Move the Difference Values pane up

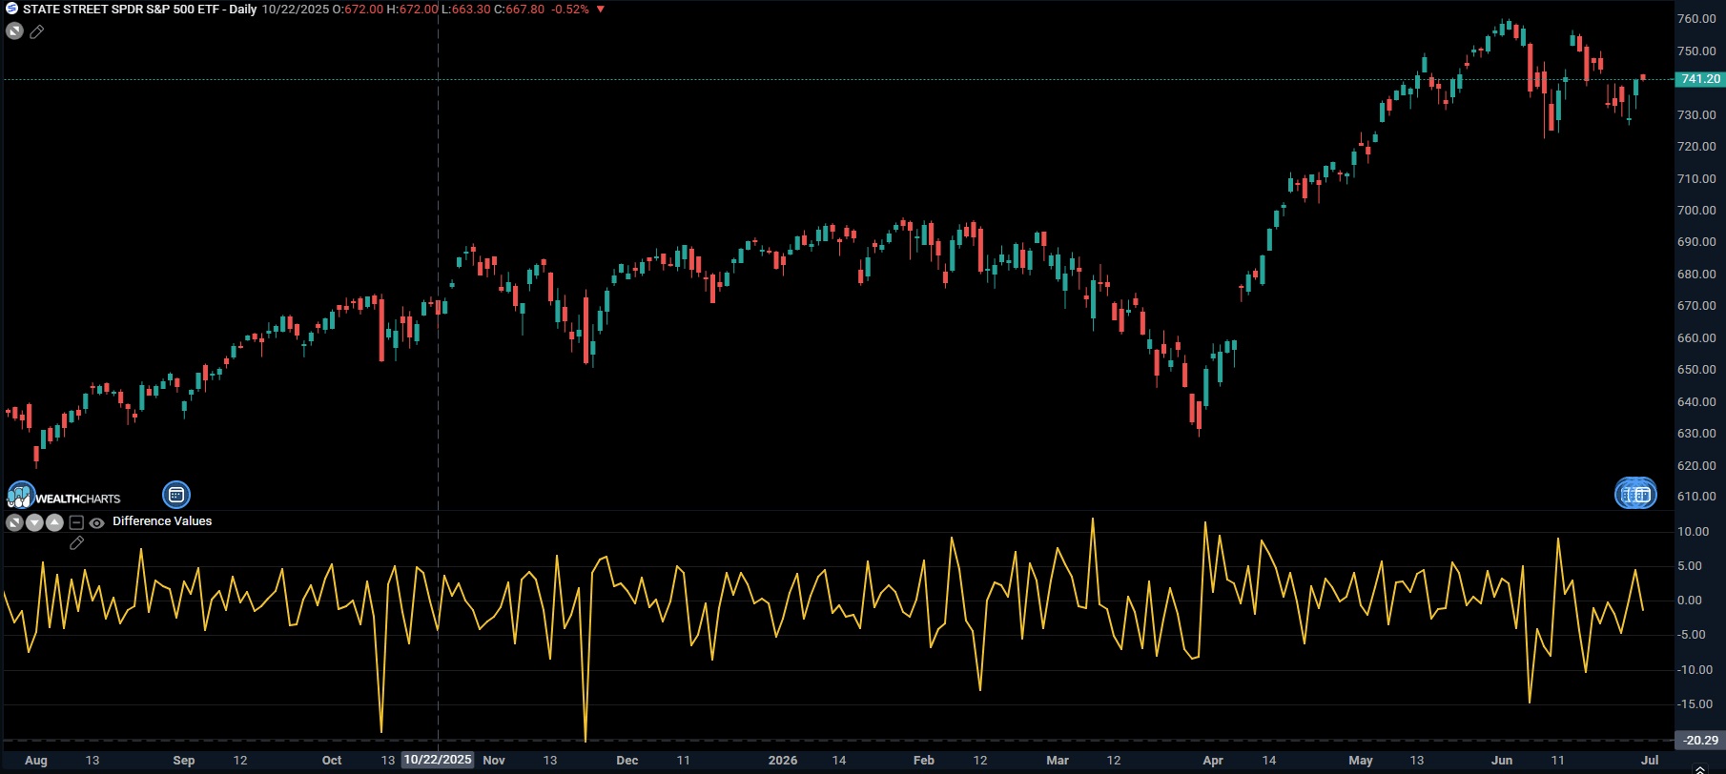54,522
